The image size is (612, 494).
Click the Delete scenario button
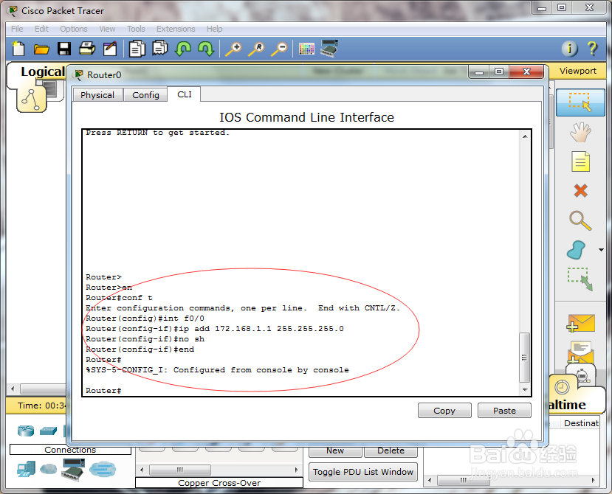391,450
